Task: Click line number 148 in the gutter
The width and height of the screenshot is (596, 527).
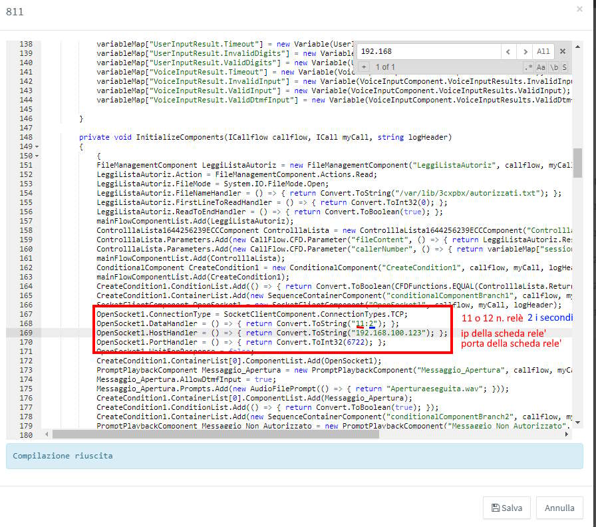Action: [x=26, y=137]
